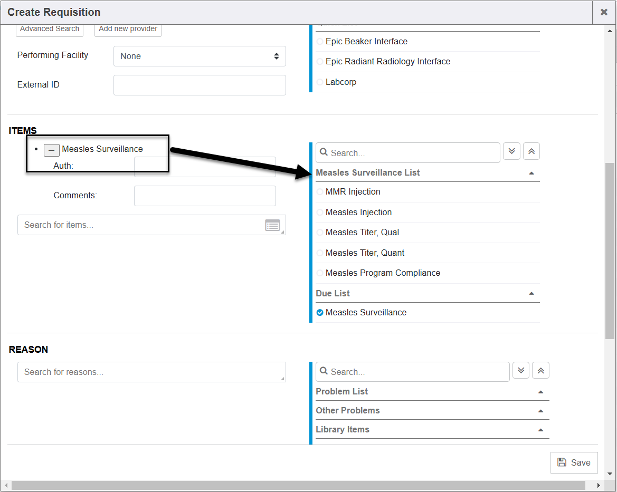Expand all reason lists with double-down chevron

pos(520,370)
